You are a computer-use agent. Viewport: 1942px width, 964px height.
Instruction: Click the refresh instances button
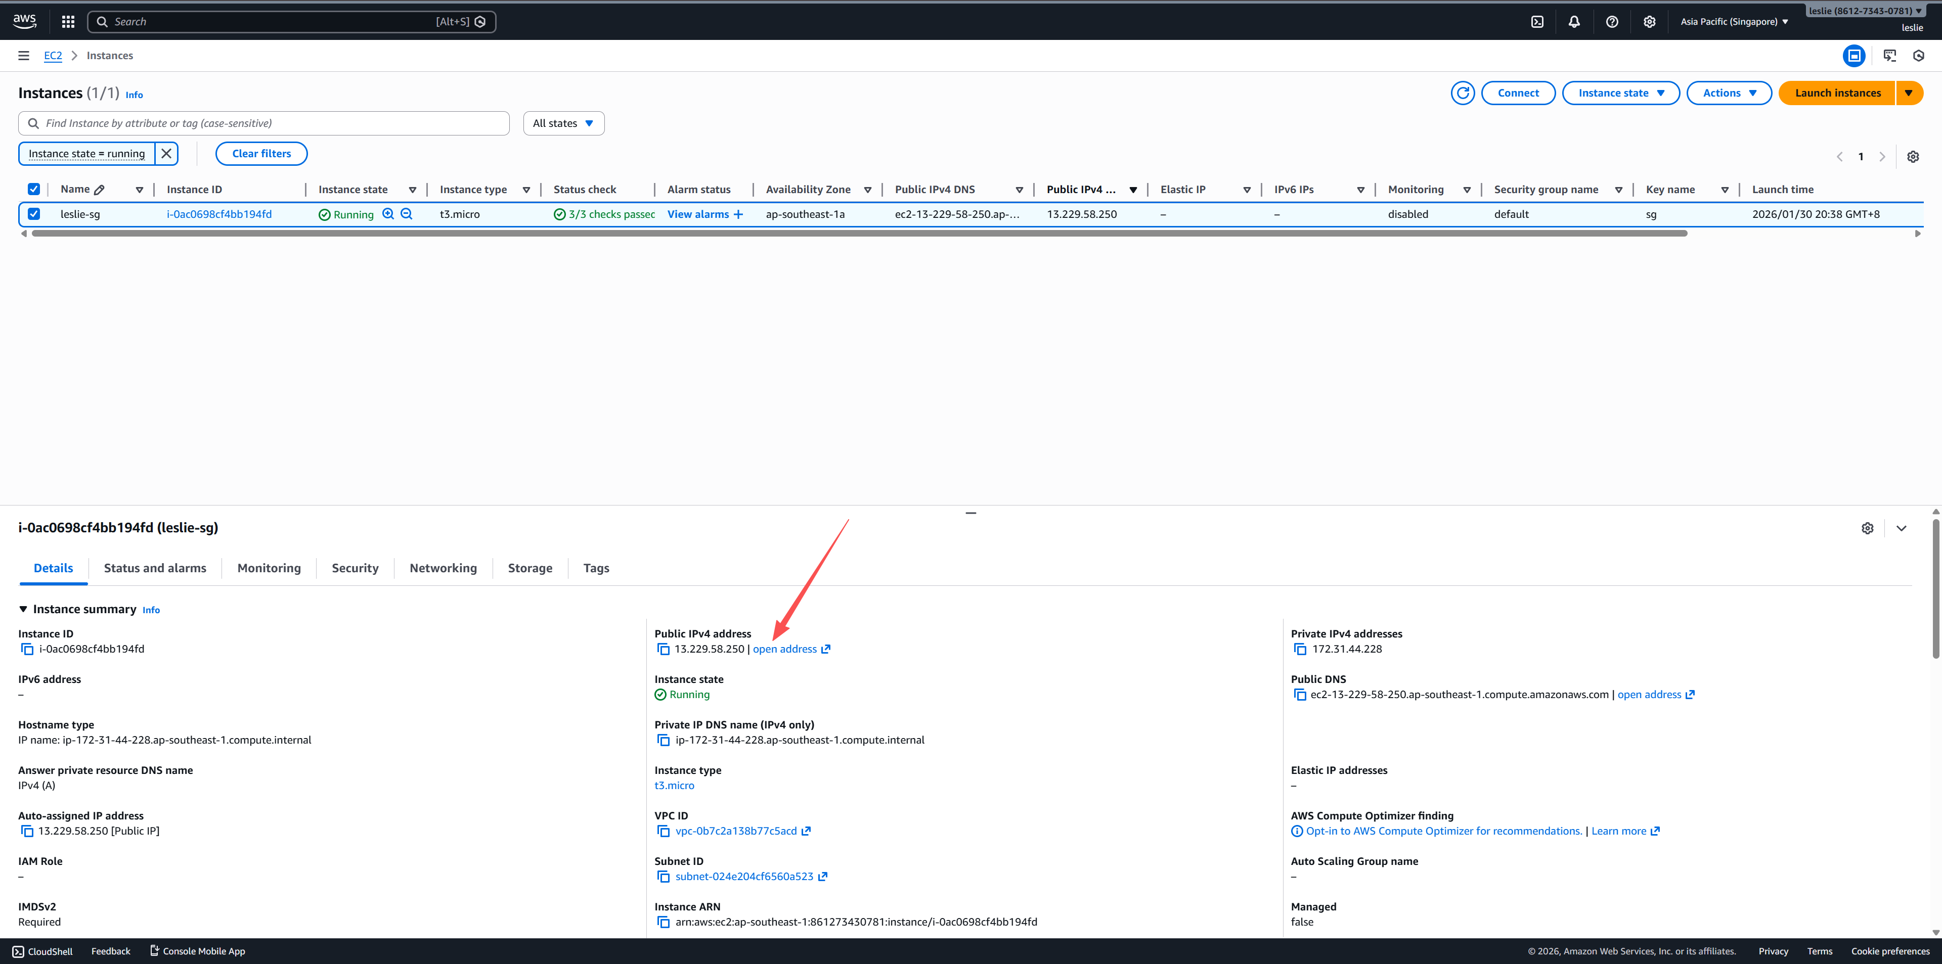pyautogui.click(x=1463, y=93)
